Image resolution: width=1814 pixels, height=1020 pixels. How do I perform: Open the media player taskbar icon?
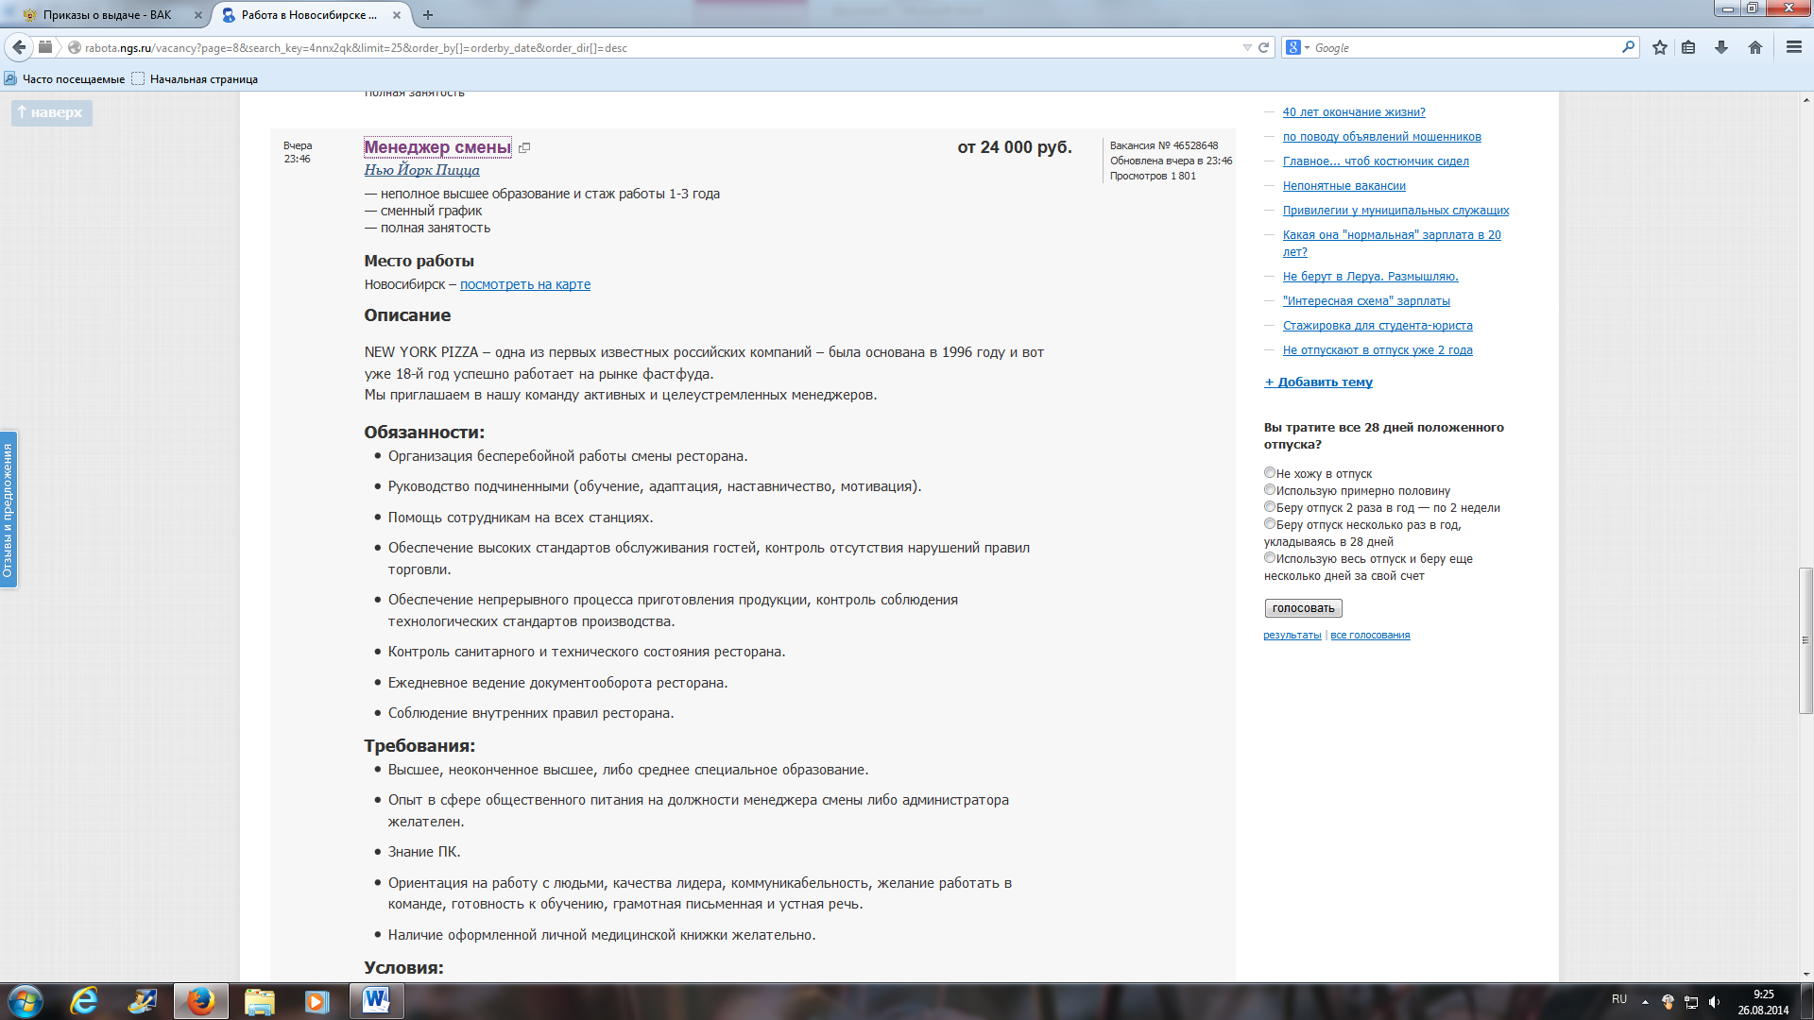click(317, 1001)
